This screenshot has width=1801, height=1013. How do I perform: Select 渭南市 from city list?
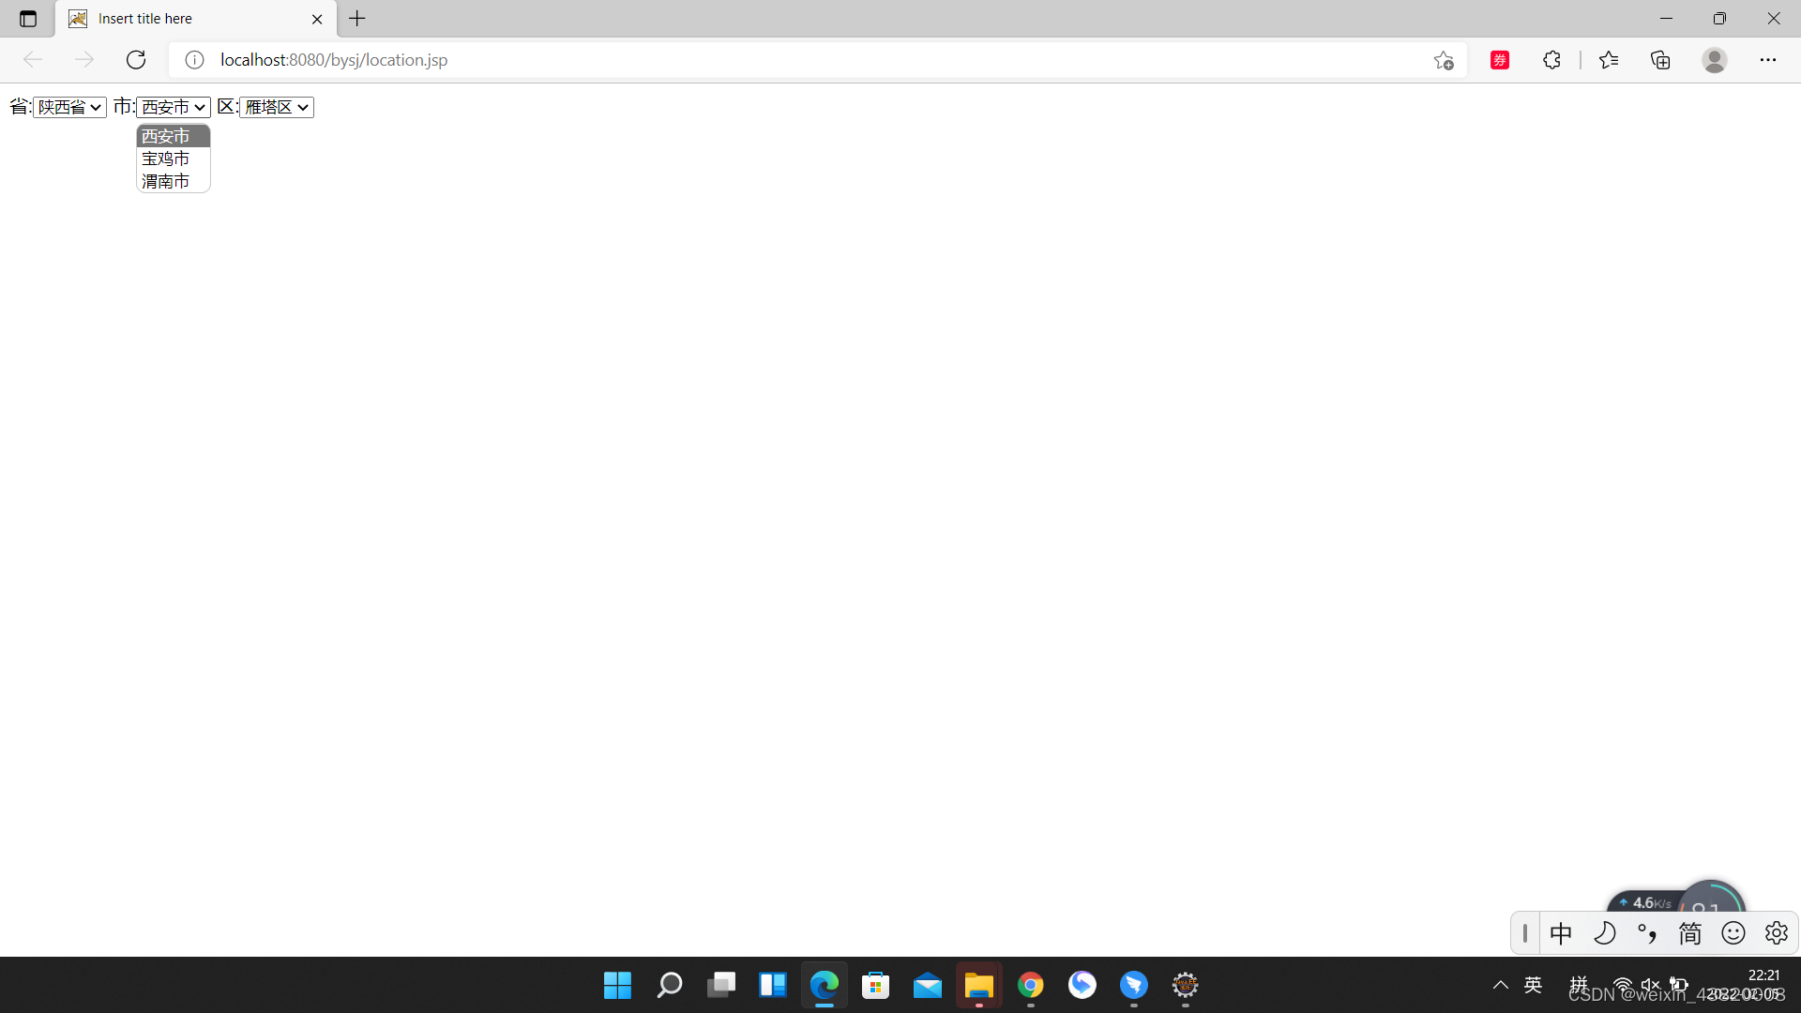click(166, 181)
